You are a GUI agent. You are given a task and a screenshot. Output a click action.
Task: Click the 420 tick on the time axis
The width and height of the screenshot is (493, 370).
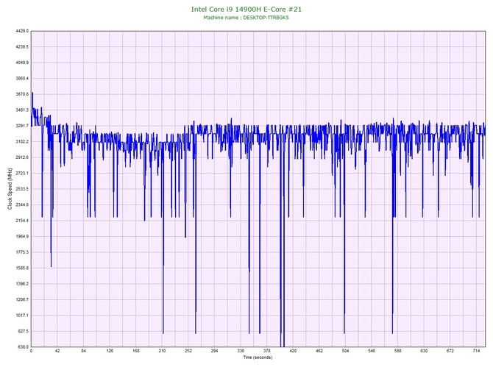point(293,351)
